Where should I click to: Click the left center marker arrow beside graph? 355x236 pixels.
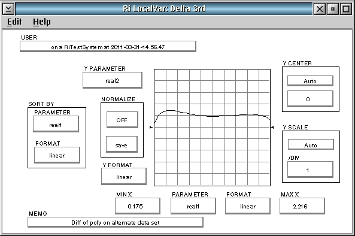151,128
